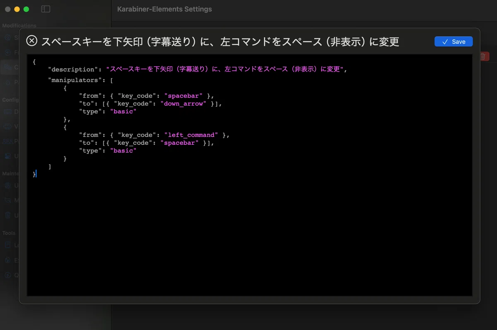Click the Karabiner-Elements Settings window title
The width and height of the screenshot is (497, 330).
point(164,9)
